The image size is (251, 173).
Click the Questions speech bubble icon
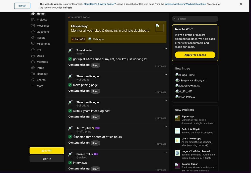(x=33, y=32)
